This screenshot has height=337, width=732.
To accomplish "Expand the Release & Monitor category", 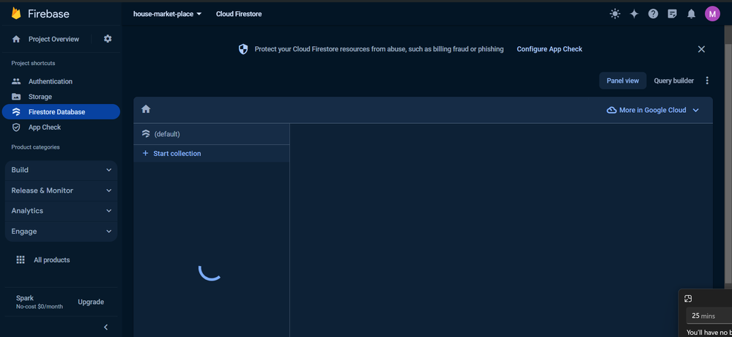I will pyautogui.click(x=61, y=190).
